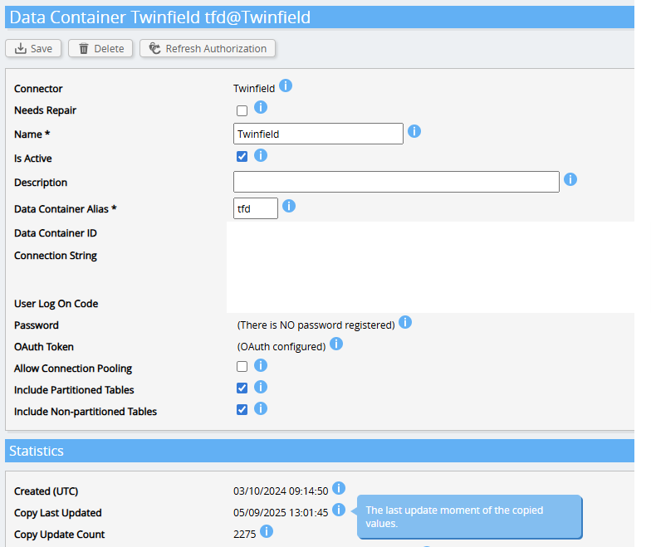The width and height of the screenshot is (651, 547).
Task: Focus the Description text field
Action: [396, 182]
